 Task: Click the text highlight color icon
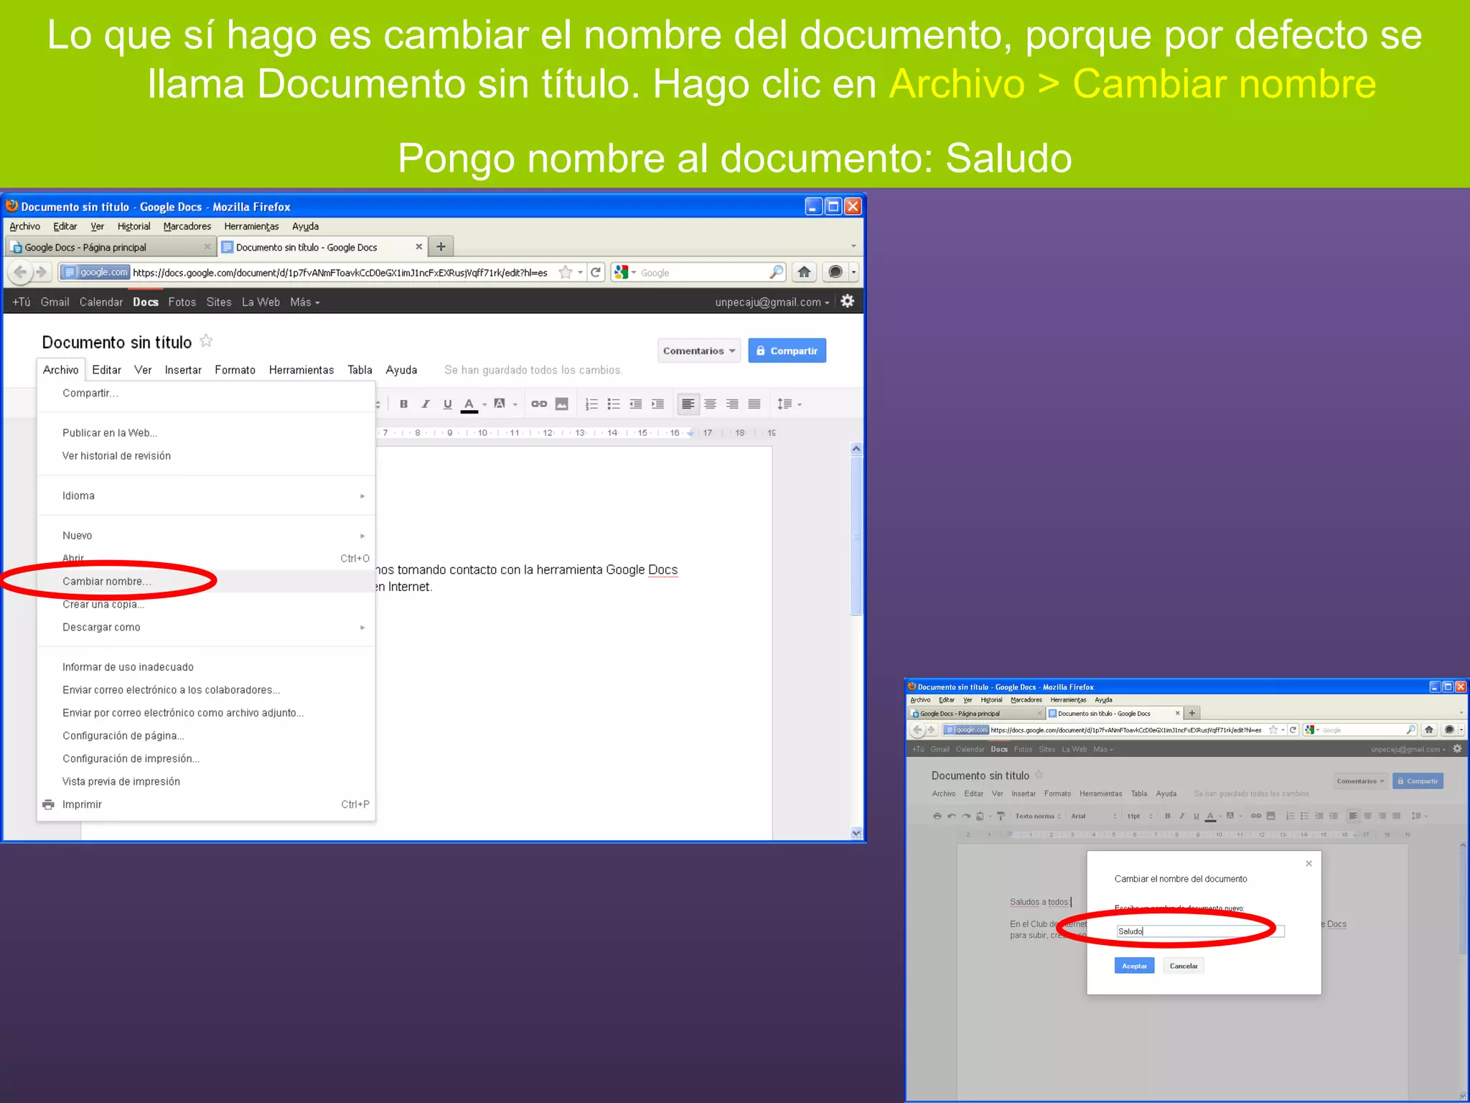[x=500, y=404]
